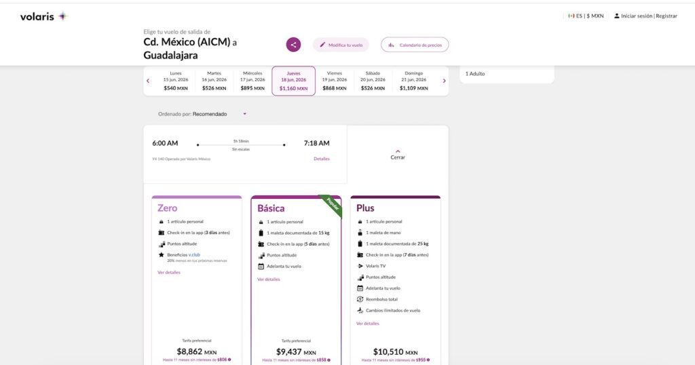Click the purple share icon button

click(x=293, y=45)
